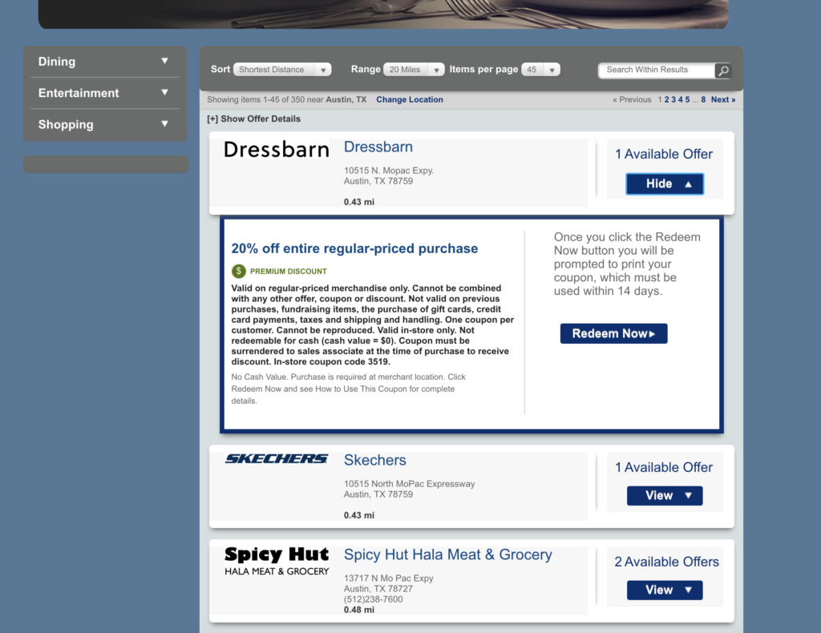Viewport: 821px width, 633px height.
Task: Expand the Dining category menu
Action: pyautogui.click(x=104, y=62)
